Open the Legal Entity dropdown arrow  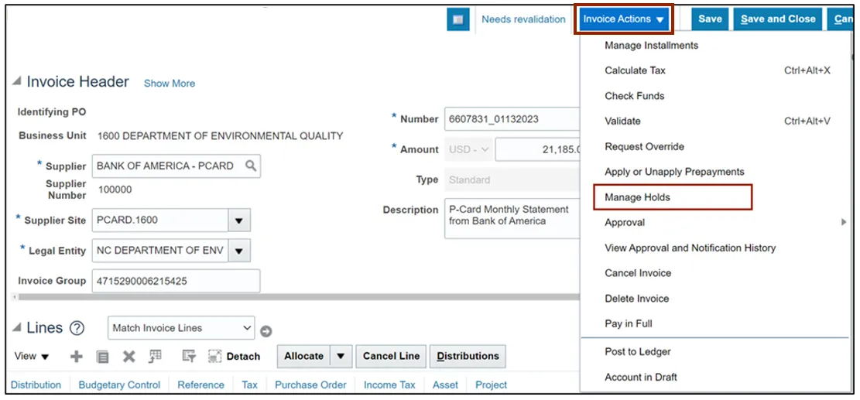pyautogui.click(x=239, y=251)
